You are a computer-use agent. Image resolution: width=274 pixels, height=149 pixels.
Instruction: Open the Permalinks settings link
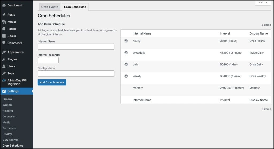click(9, 128)
